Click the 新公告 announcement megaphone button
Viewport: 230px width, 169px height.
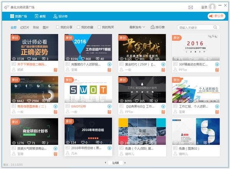(x=216, y=16)
